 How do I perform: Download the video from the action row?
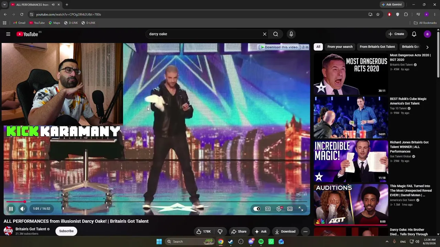285,232
